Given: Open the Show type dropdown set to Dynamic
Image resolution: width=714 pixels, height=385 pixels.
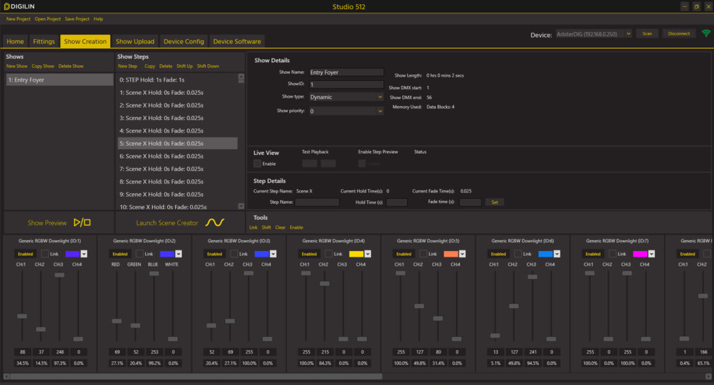Looking at the screenshot, I should [347, 97].
